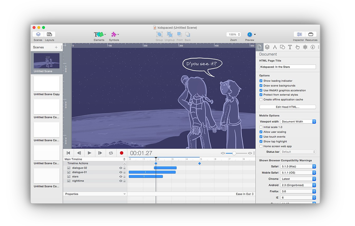Image resolution: width=355 pixels, height=226 pixels.
Task: Toggle Use touch events checkbox
Action: click(261, 136)
